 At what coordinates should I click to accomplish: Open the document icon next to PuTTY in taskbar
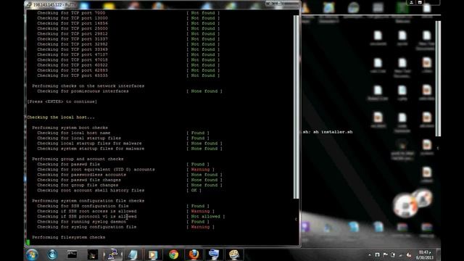coord(133,254)
